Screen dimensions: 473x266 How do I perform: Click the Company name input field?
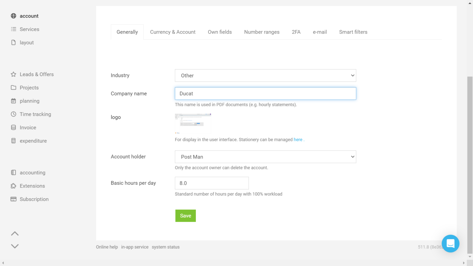[265, 94]
